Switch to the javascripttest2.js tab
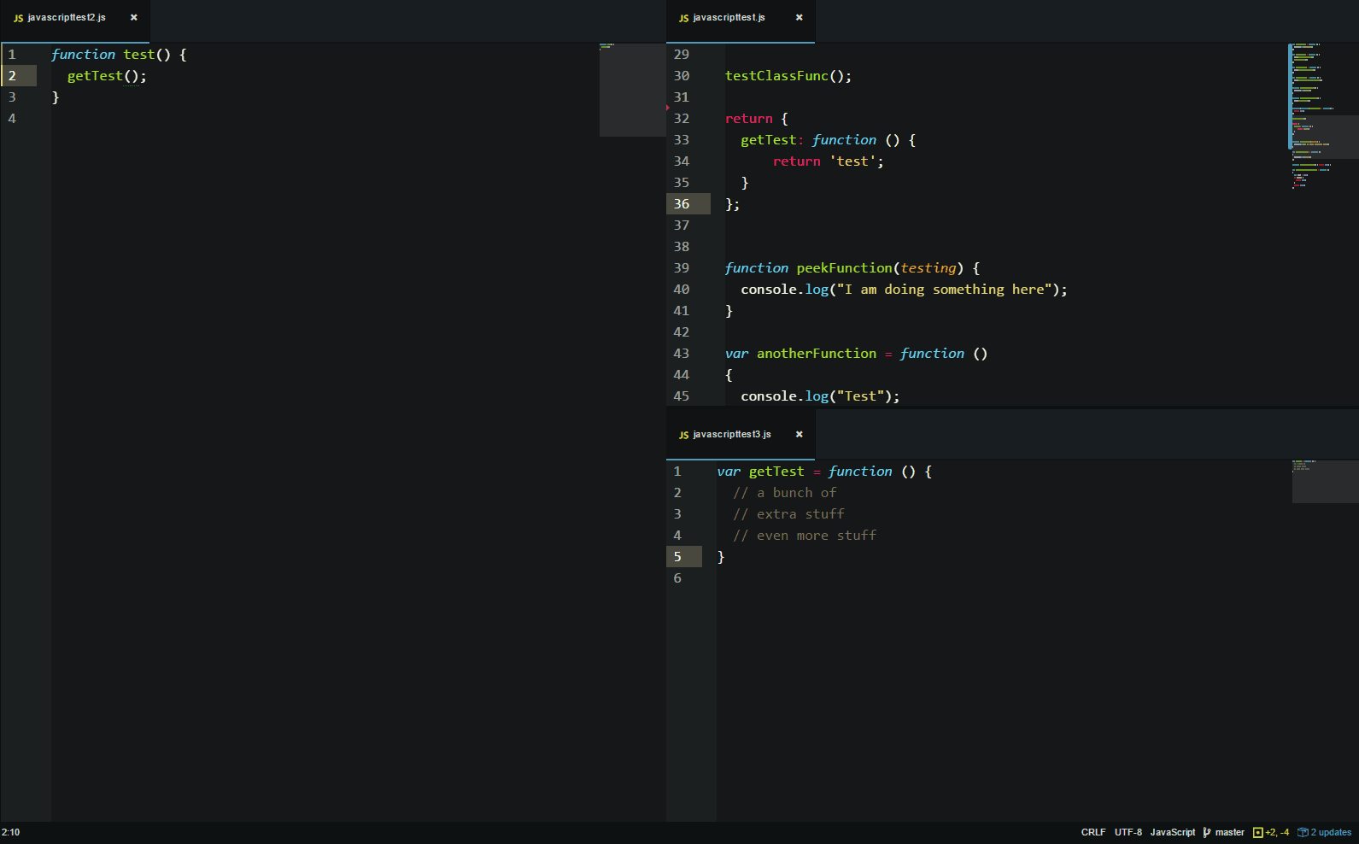Image resolution: width=1359 pixels, height=844 pixels. [67, 17]
